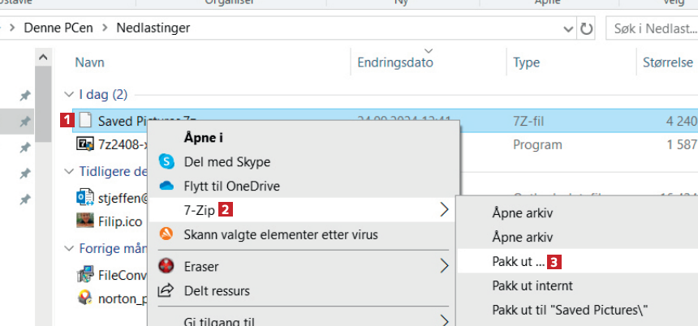
Task: Select the 7z2408 program file icon
Action: click(84, 144)
